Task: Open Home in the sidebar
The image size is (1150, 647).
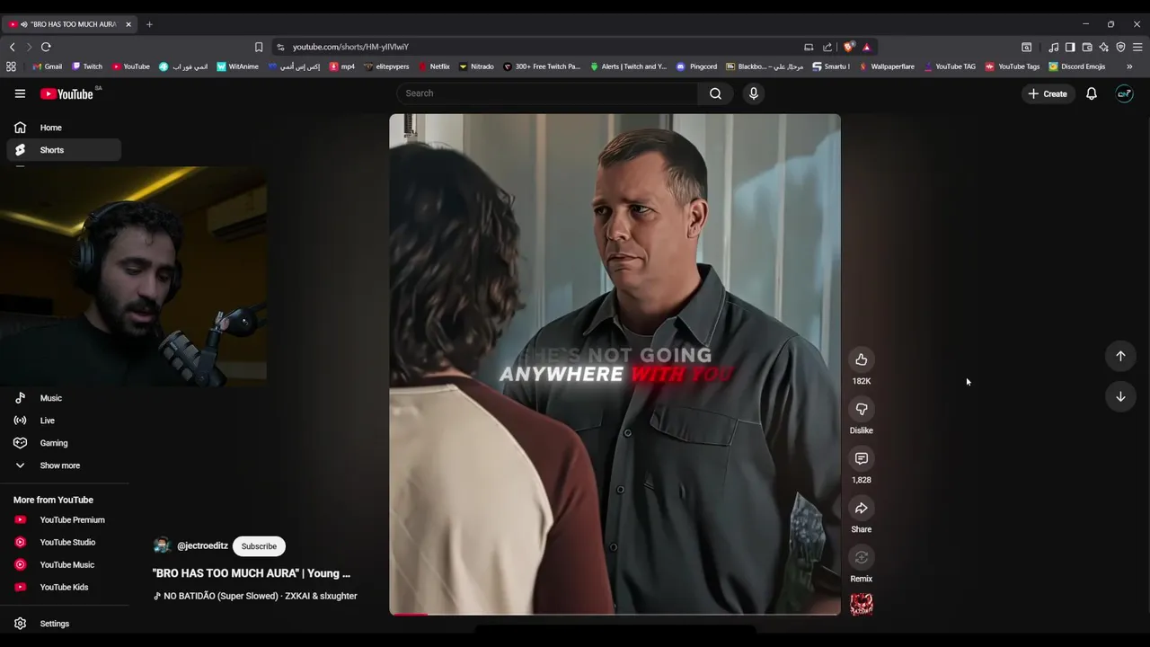Action: point(63,128)
